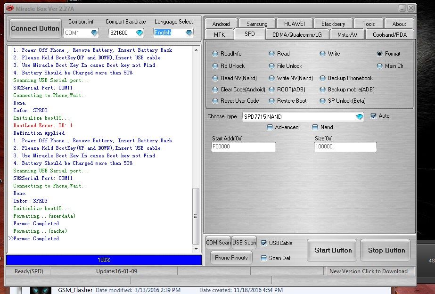This screenshot has height=294, width=435.
Task: Select the Clear Code(Android) radio option
Action: coord(215,90)
